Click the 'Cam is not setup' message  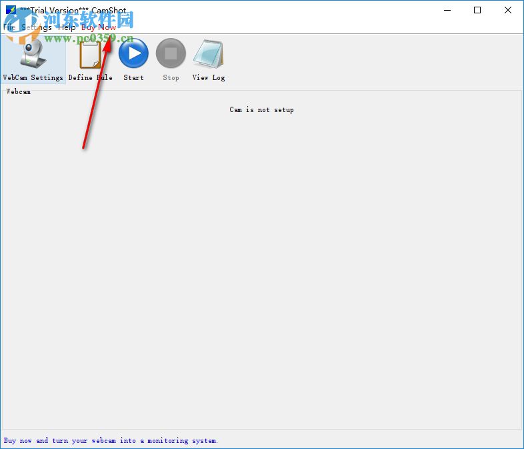261,109
